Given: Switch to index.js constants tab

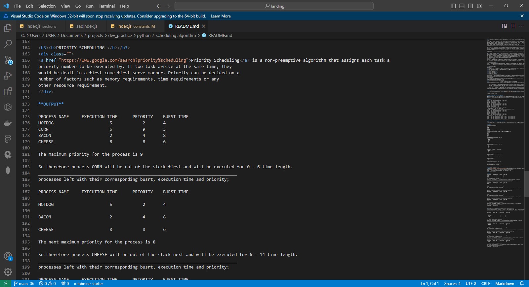Looking at the screenshot, I should click(136, 26).
